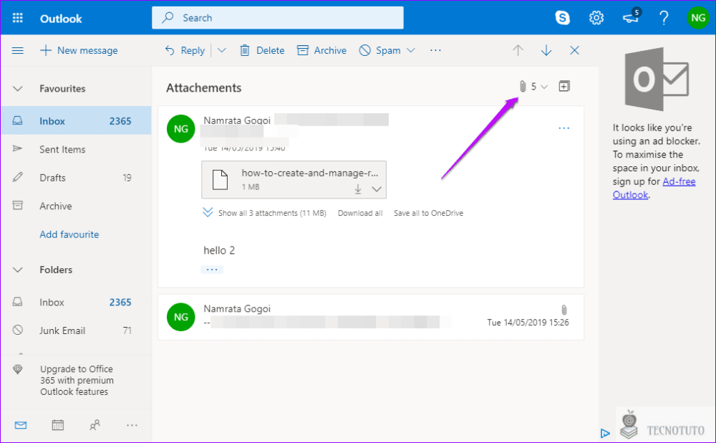The width and height of the screenshot is (716, 443).
Task: Click the AdChoices triangle icon
Action: [605, 433]
